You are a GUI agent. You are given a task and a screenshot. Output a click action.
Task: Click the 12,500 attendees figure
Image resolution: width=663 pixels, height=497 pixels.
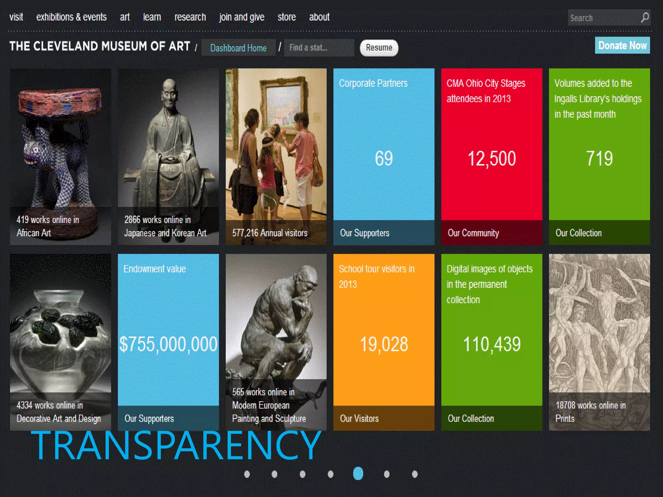[492, 159]
